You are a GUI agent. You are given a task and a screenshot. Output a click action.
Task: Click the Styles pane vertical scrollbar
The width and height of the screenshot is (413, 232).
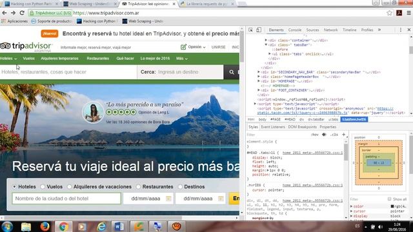pos(346,153)
